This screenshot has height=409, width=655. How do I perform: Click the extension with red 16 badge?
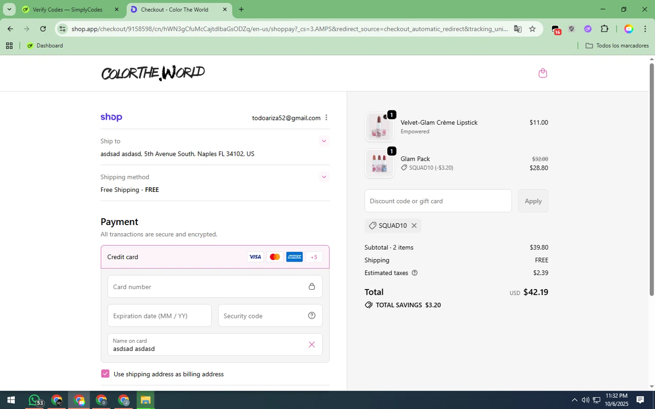tap(556, 29)
